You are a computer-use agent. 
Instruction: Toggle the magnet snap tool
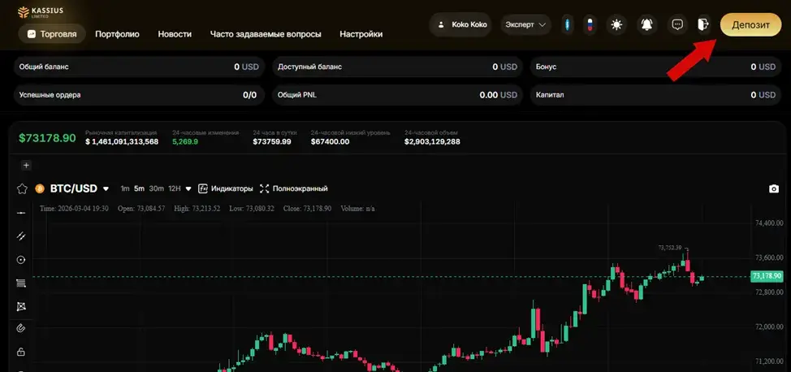(x=21, y=329)
